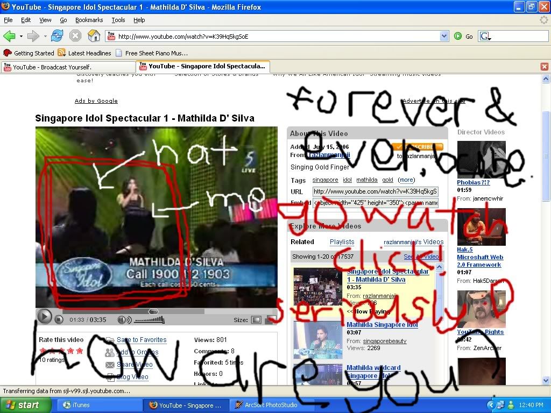Close the current tab with red X
551x413 pixels.
coord(545,67)
